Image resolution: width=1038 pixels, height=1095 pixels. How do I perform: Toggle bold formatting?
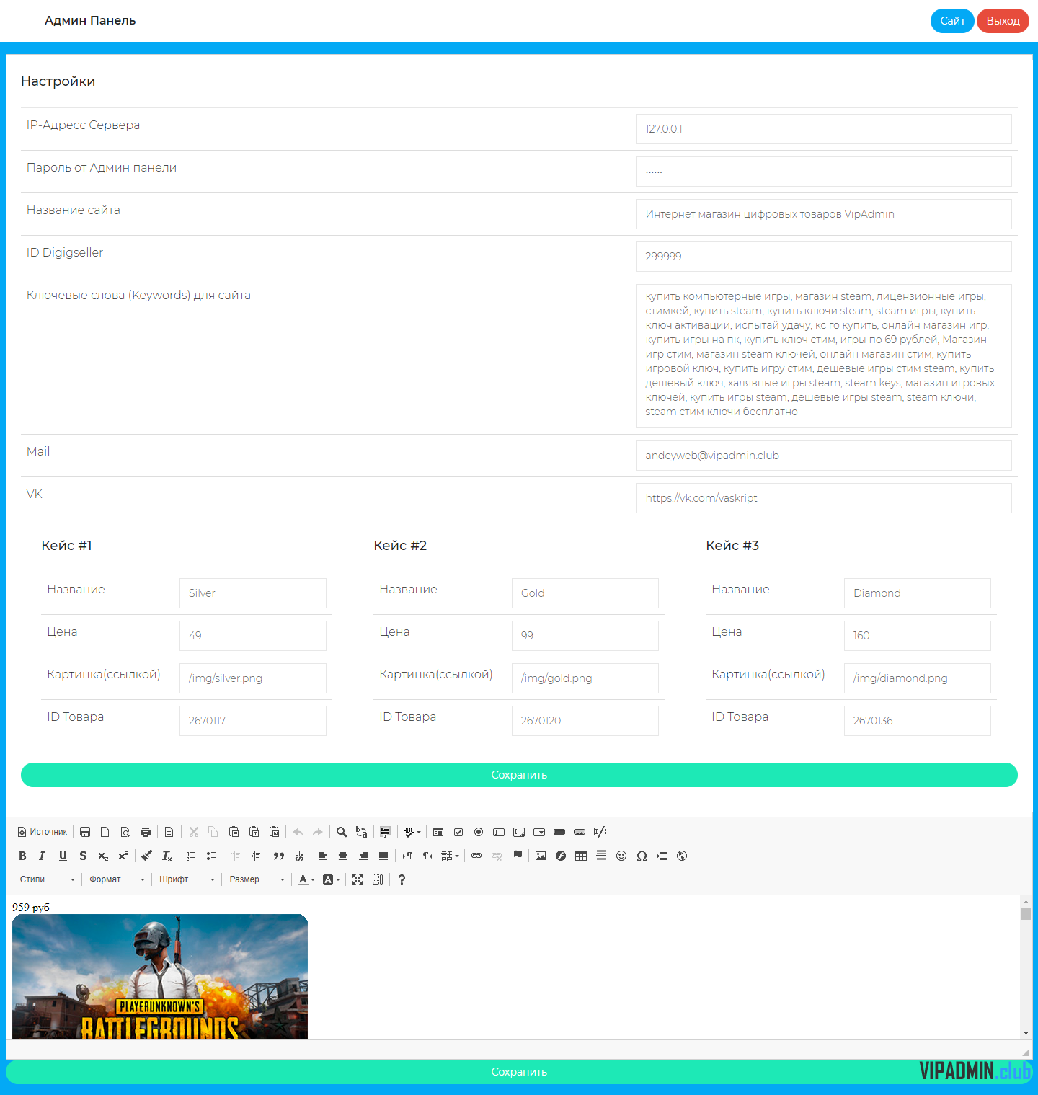(22, 856)
